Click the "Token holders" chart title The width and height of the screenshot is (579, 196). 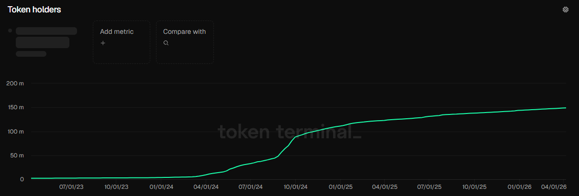34,10
